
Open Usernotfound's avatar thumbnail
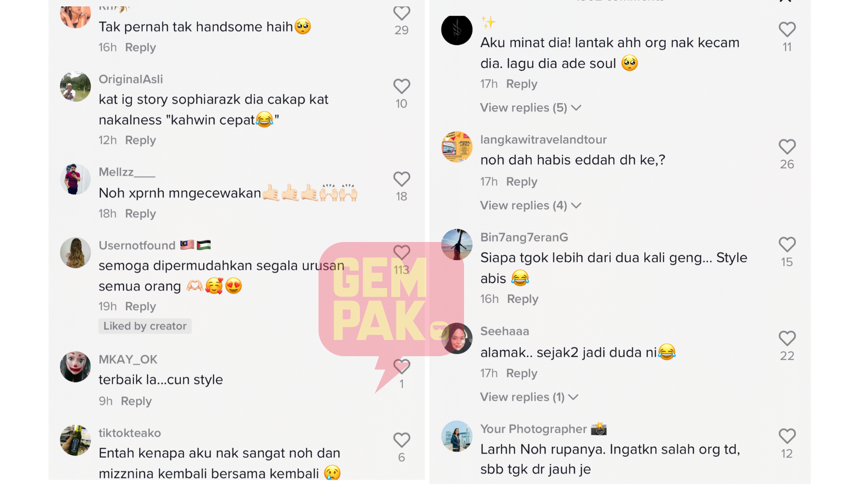coord(75,252)
